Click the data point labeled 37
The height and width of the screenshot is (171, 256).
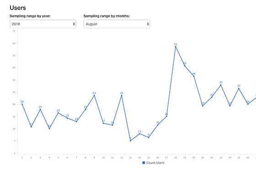pyautogui.click(x=239, y=88)
